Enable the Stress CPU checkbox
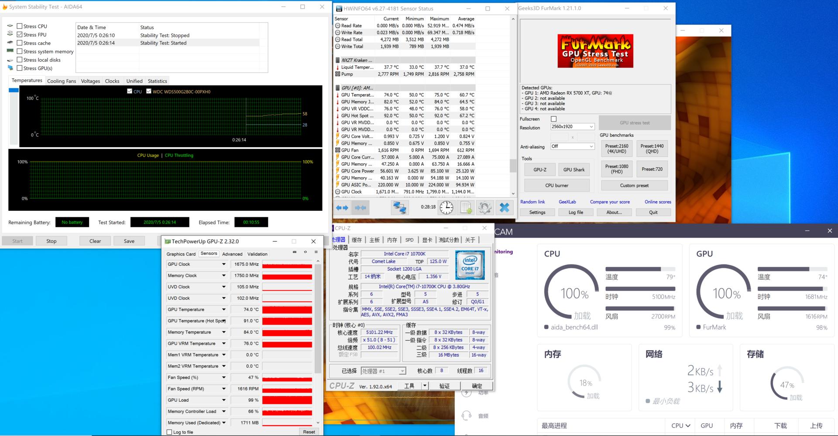This screenshot has height=436, width=838. [20, 26]
